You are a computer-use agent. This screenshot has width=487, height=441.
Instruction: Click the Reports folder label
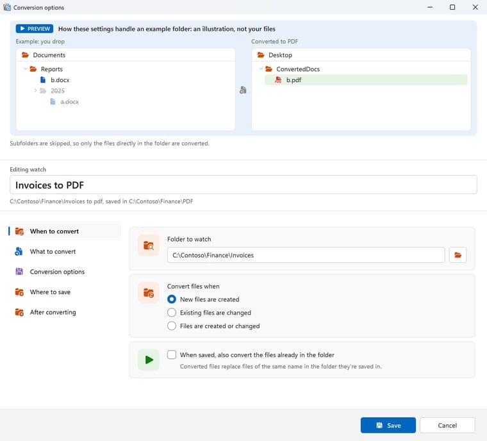click(51, 69)
